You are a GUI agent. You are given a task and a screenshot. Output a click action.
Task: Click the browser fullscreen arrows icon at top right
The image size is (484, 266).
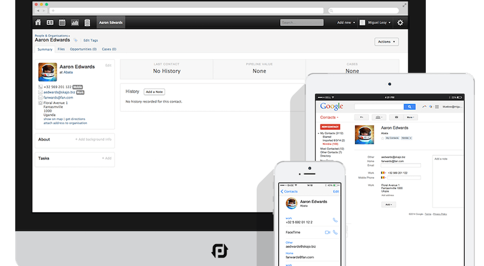click(x=404, y=5)
